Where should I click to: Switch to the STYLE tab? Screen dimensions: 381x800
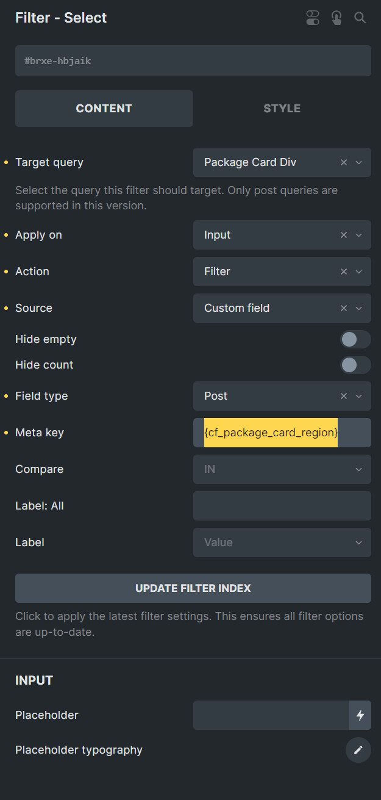282,109
